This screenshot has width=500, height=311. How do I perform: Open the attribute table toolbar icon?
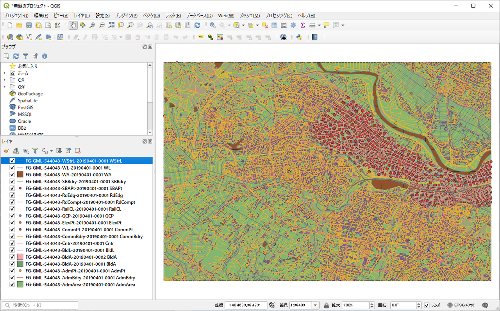(274, 25)
